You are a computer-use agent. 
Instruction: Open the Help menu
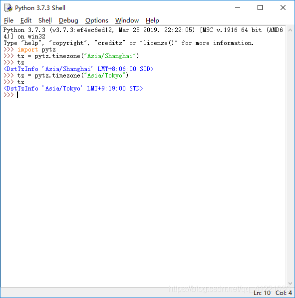(152, 20)
